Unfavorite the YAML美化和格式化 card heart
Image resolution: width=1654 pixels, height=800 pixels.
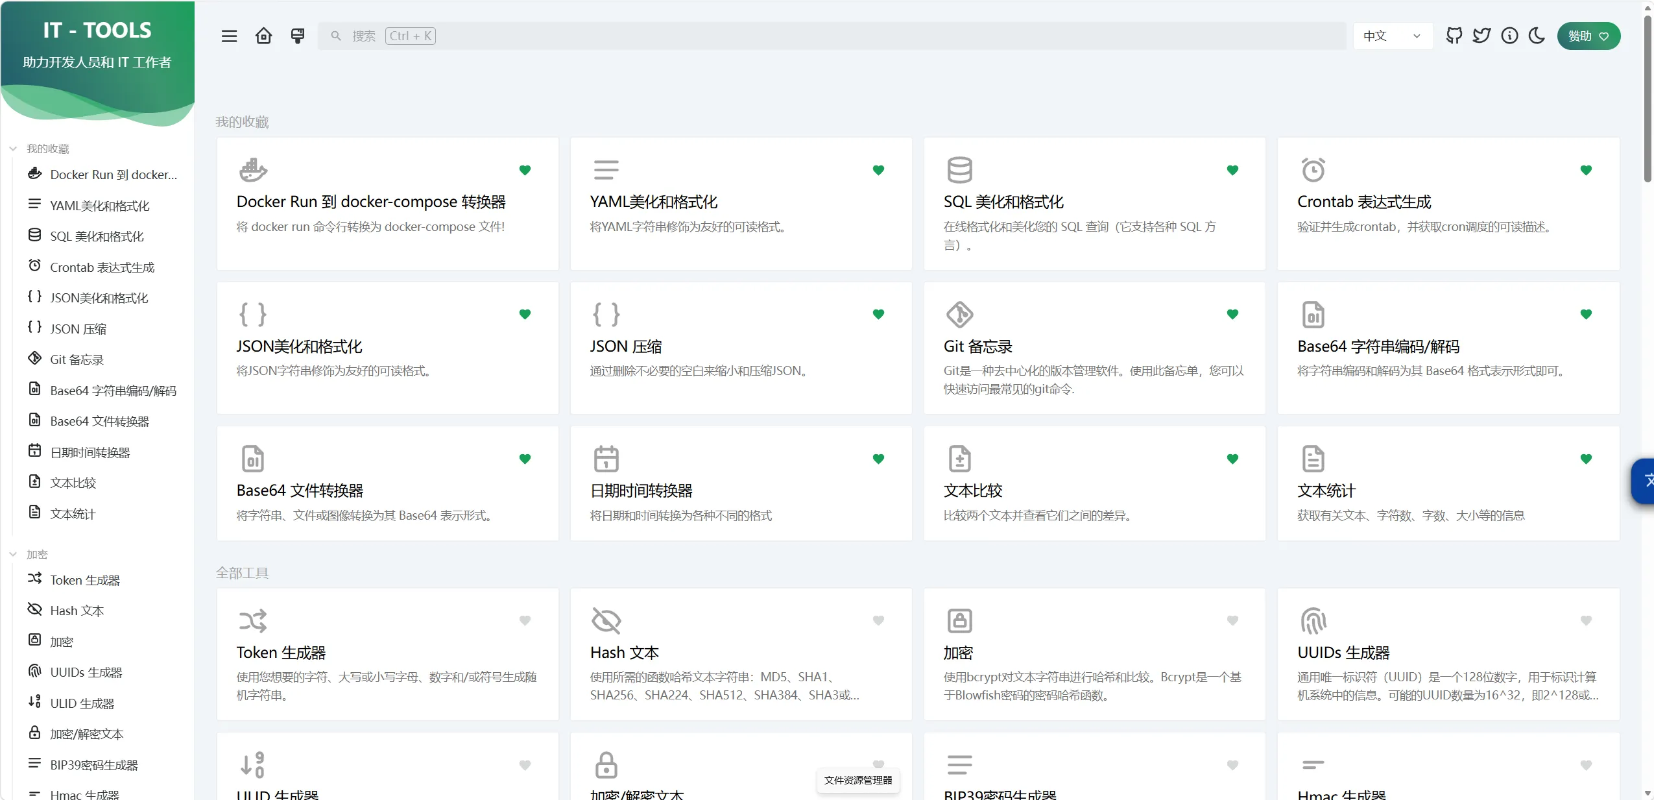point(879,170)
